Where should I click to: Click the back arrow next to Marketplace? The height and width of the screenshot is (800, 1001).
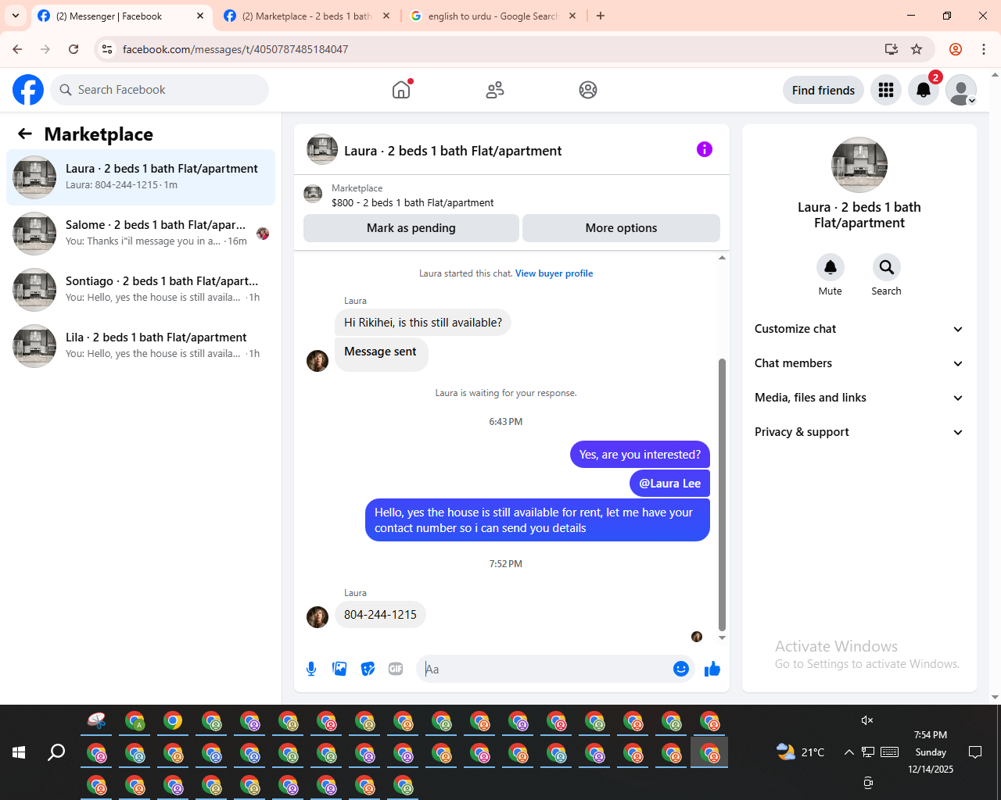coord(25,134)
